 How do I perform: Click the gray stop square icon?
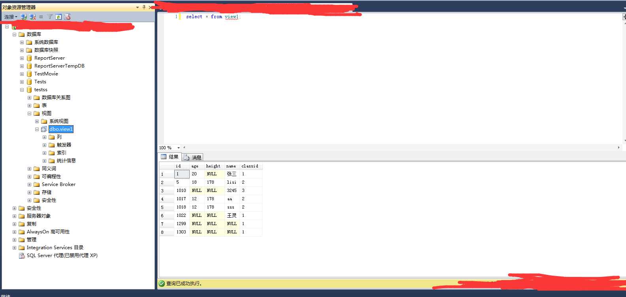[41, 17]
